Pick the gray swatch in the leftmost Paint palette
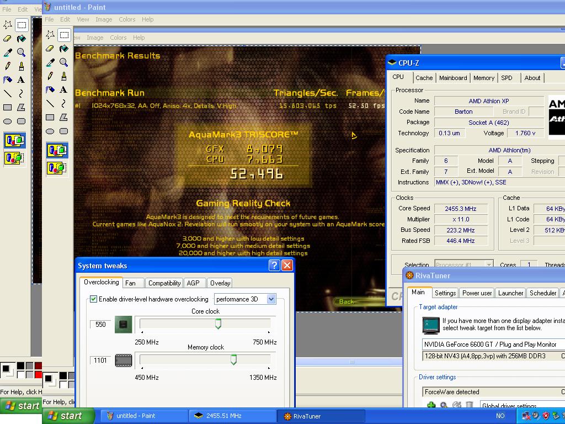Image resolution: width=565 pixels, height=424 pixels. point(30,365)
